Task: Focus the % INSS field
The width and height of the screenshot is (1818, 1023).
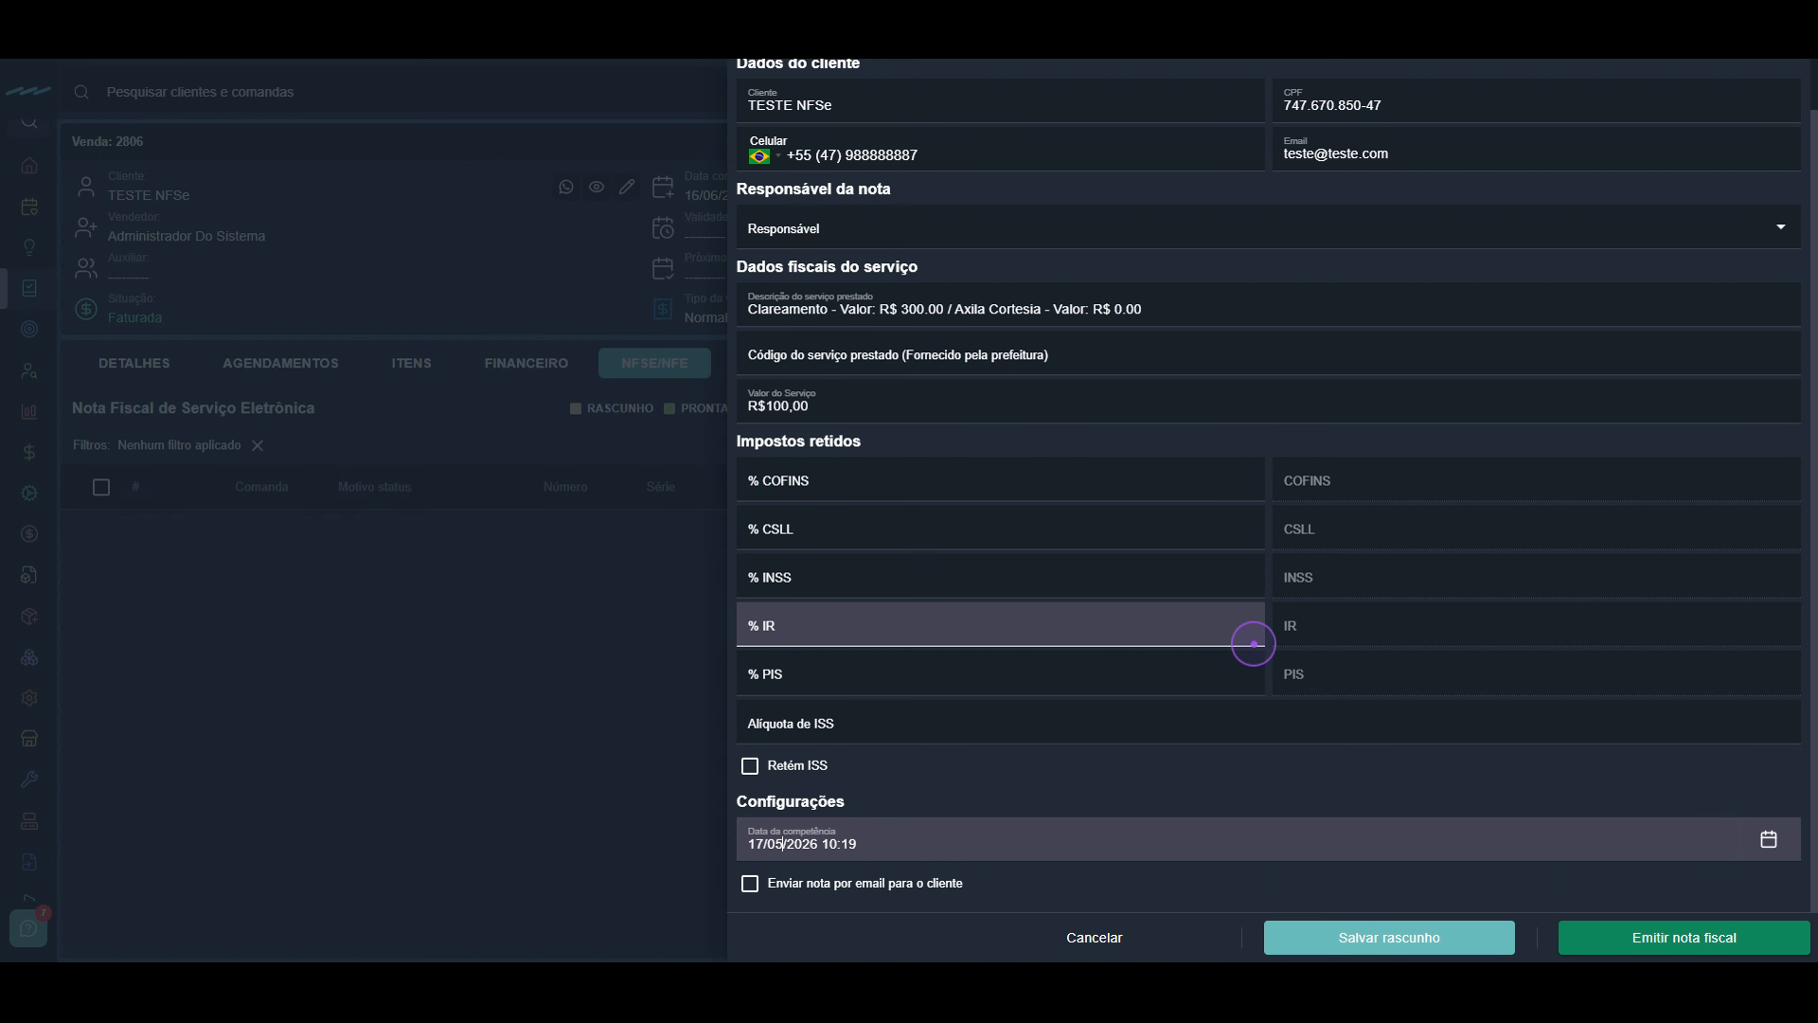Action: pos(1001,577)
